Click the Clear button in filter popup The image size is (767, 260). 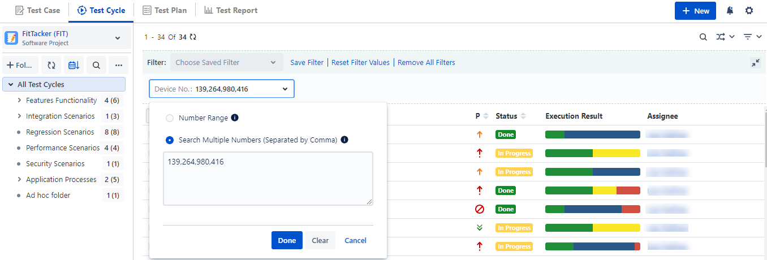[320, 240]
